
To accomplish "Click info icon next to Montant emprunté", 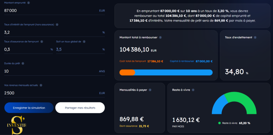I will pyautogui.click(x=29, y=3).
